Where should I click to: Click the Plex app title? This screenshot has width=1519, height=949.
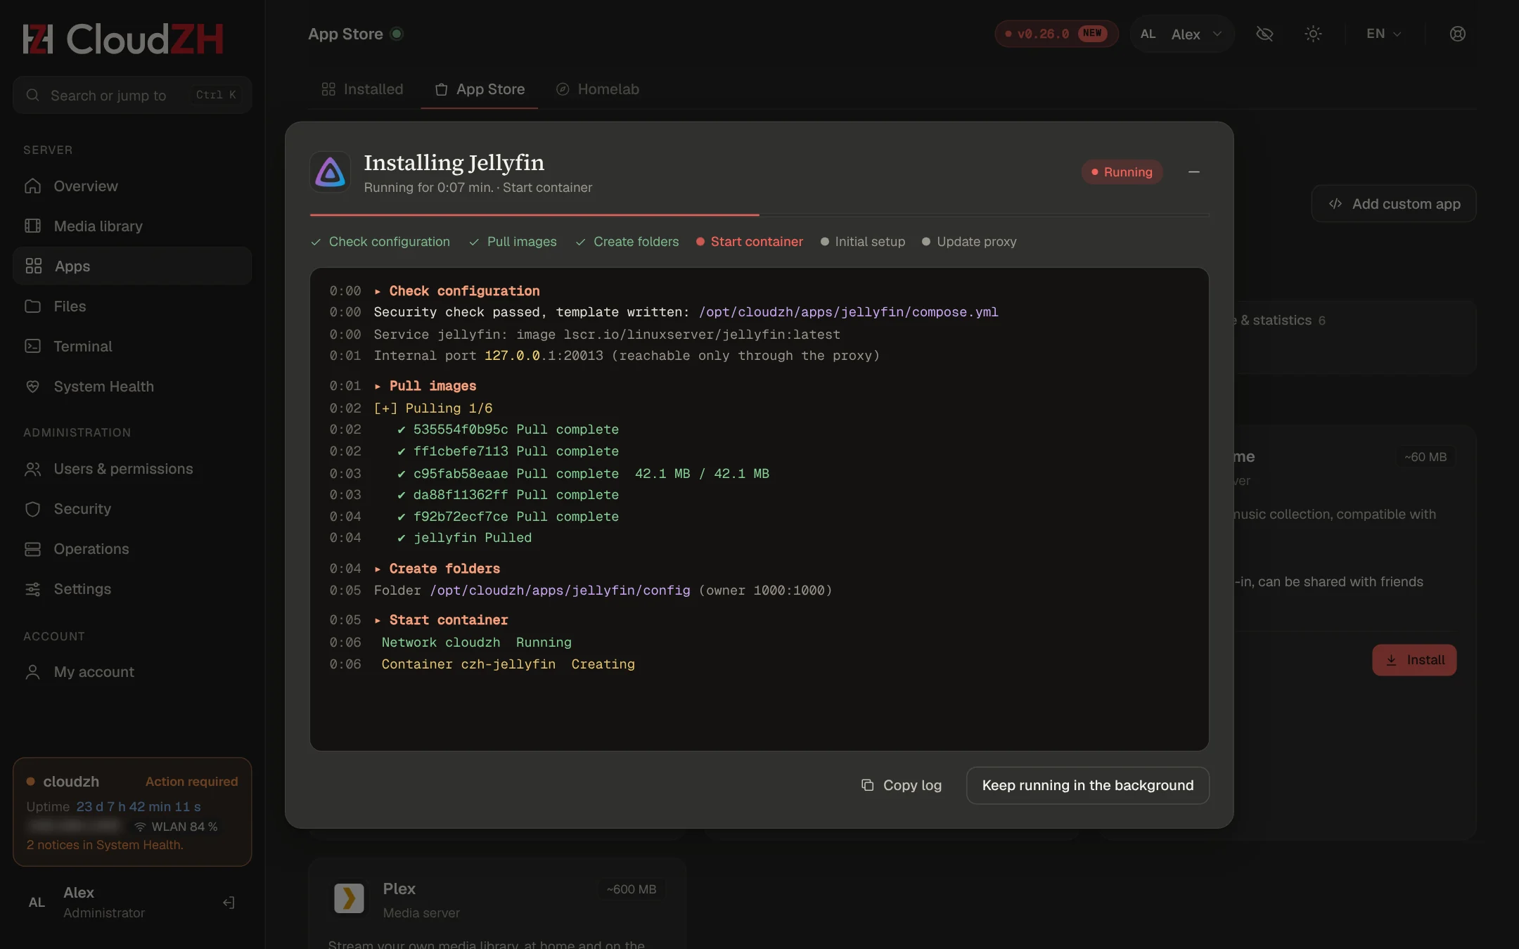(x=399, y=889)
